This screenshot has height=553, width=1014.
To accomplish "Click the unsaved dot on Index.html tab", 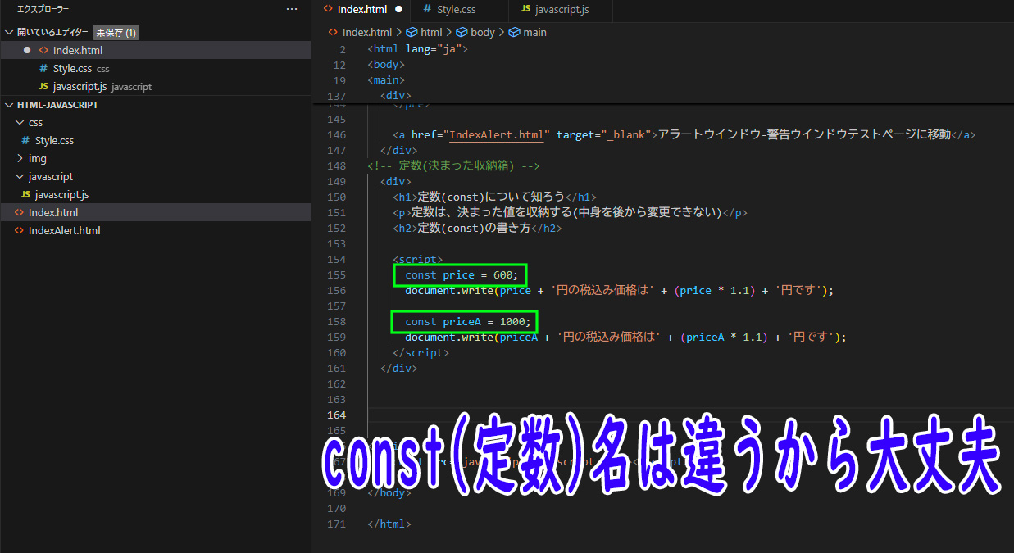I will [x=399, y=10].
